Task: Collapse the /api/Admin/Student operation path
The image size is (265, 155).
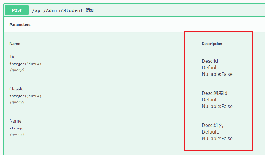Action: pos(58,10)
